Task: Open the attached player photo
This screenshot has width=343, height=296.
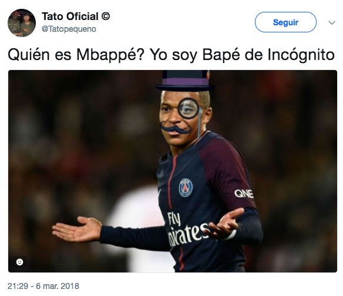Action: point(173,171)
